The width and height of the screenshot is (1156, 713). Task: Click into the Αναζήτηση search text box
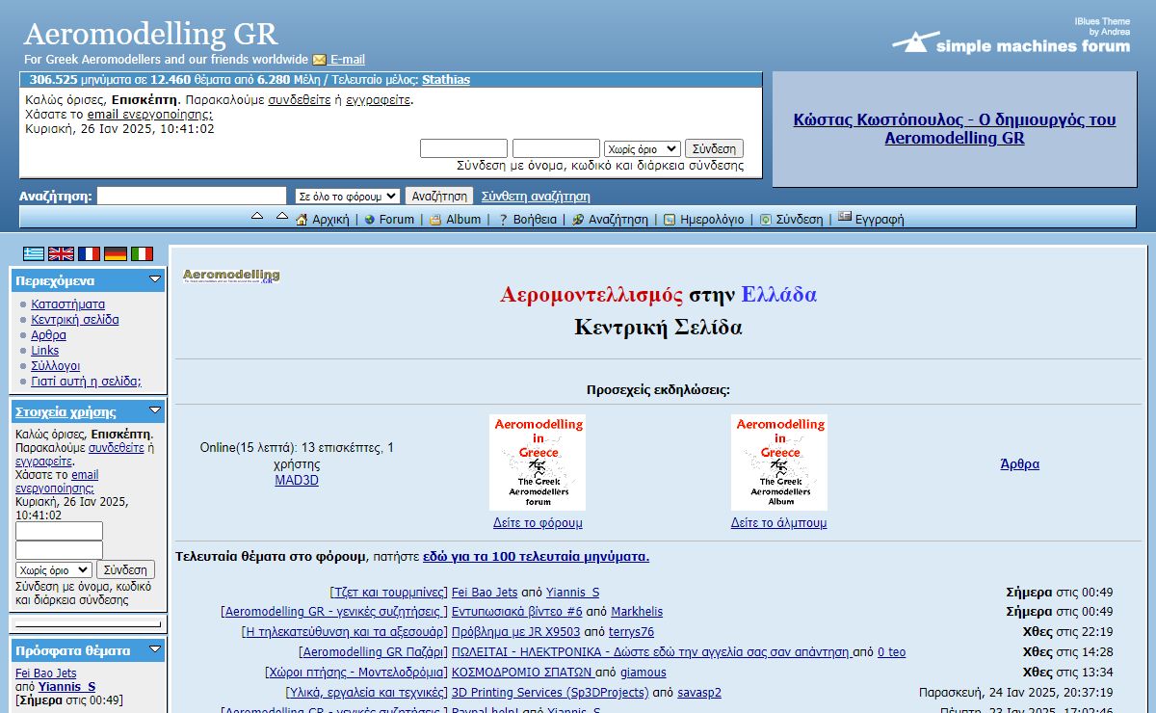coord(192,196)
